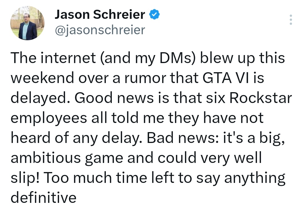The height and width of the screenshot is (212, 308).
Task: Open the three-dot more options menu
Action: click(291, 20)
